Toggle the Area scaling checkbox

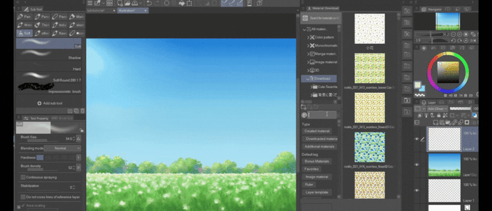pos(23,206)
